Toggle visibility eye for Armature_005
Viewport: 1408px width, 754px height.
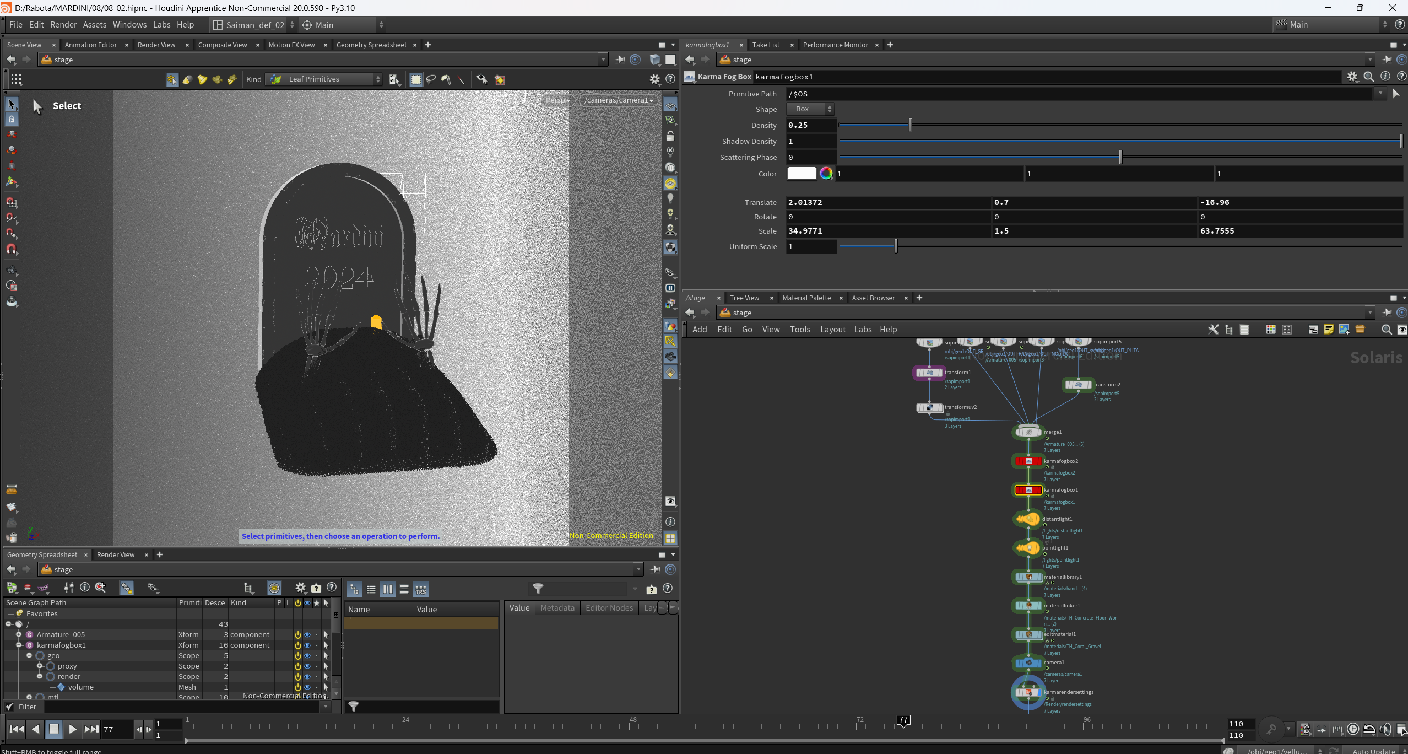[x=307, y=635]
